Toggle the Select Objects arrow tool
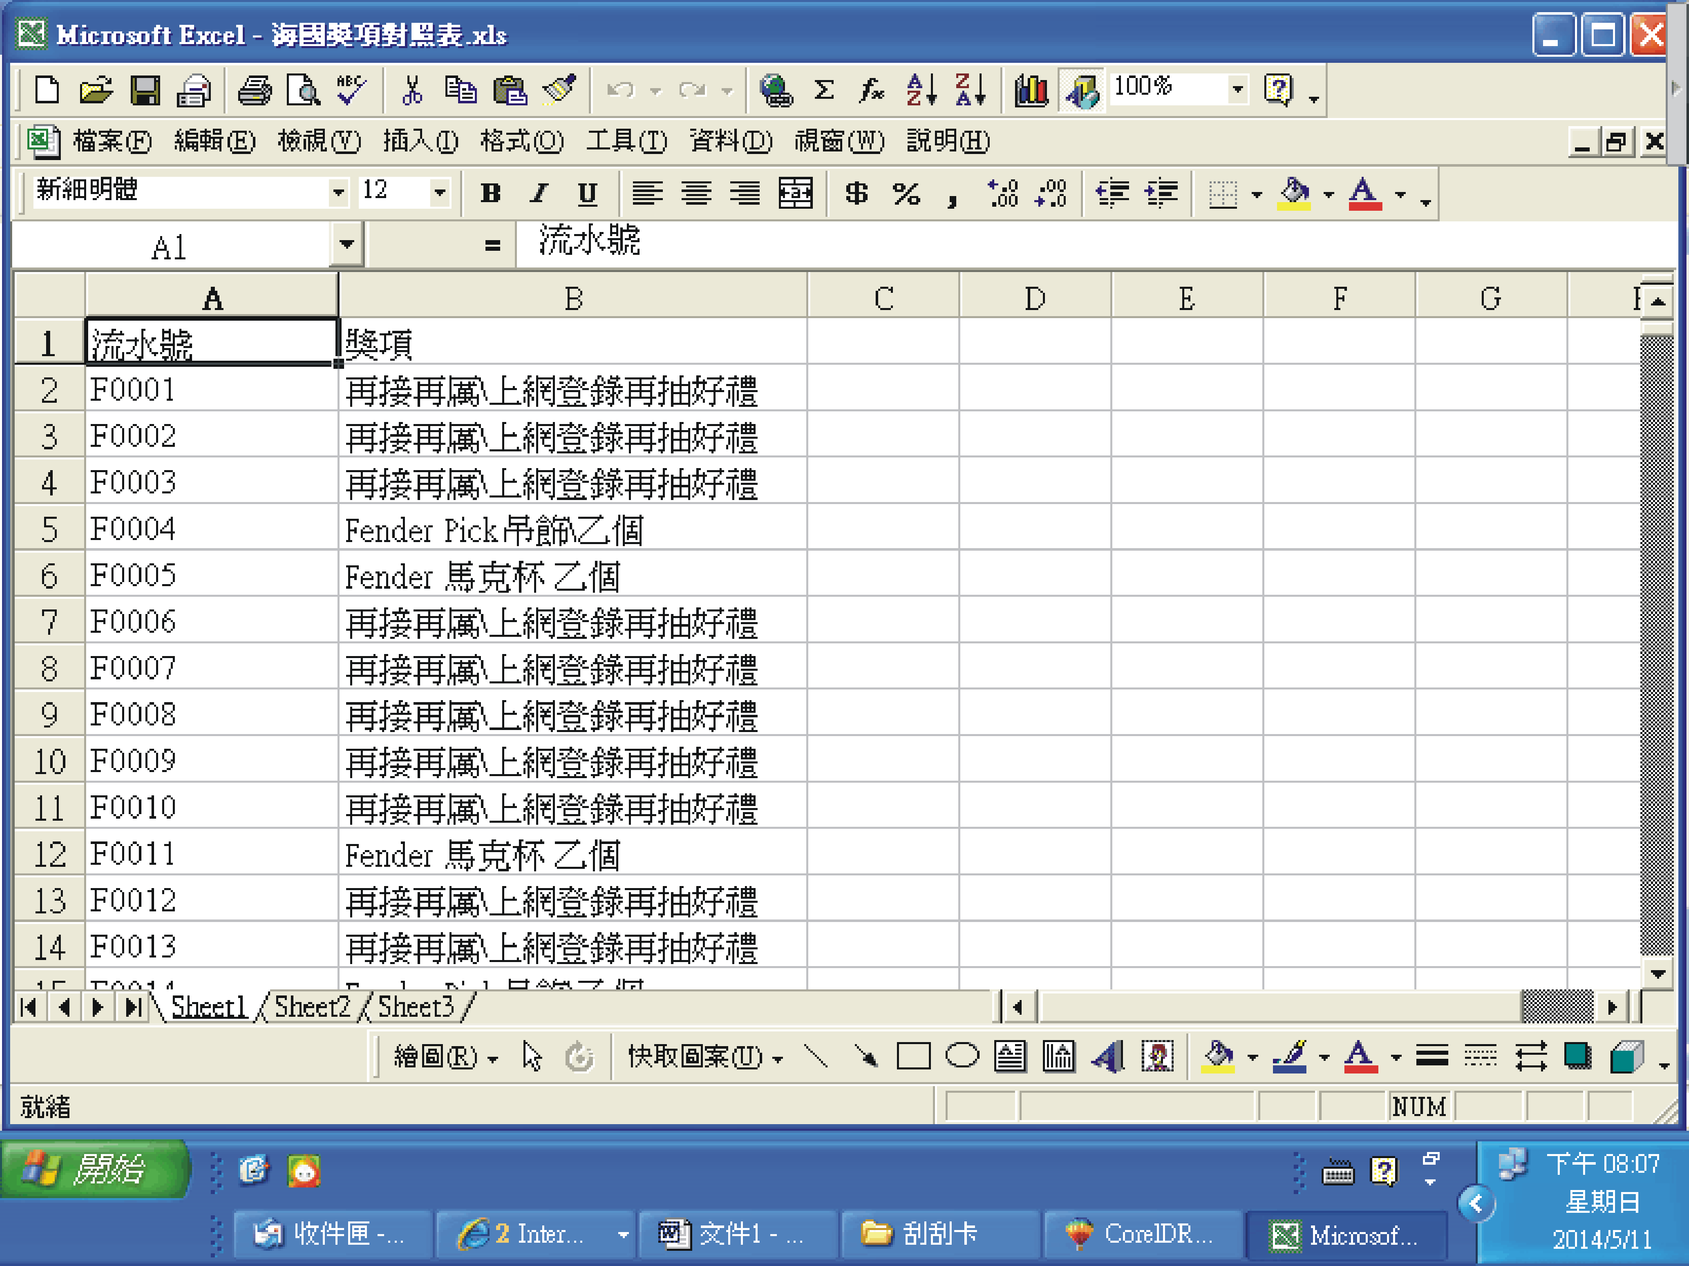This screenshot has width=1689, height=1266. (x=532, y=1057)
